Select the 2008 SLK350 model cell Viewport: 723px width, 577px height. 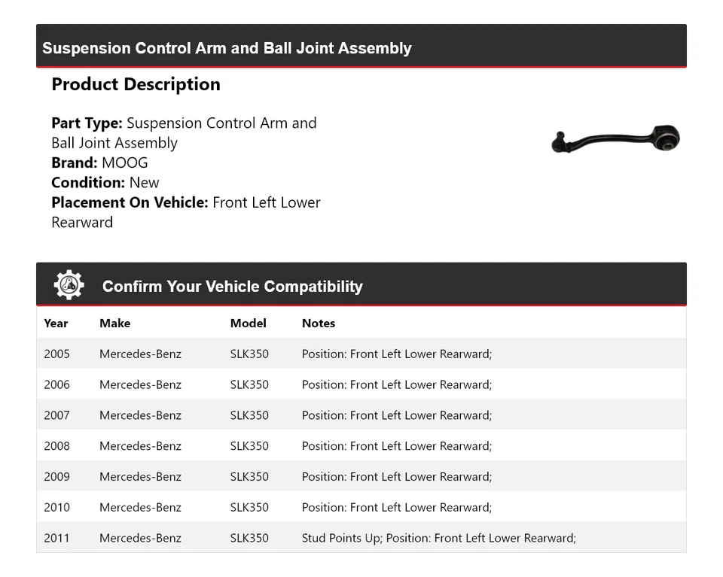pyautogui.click(x=249, y=446)
